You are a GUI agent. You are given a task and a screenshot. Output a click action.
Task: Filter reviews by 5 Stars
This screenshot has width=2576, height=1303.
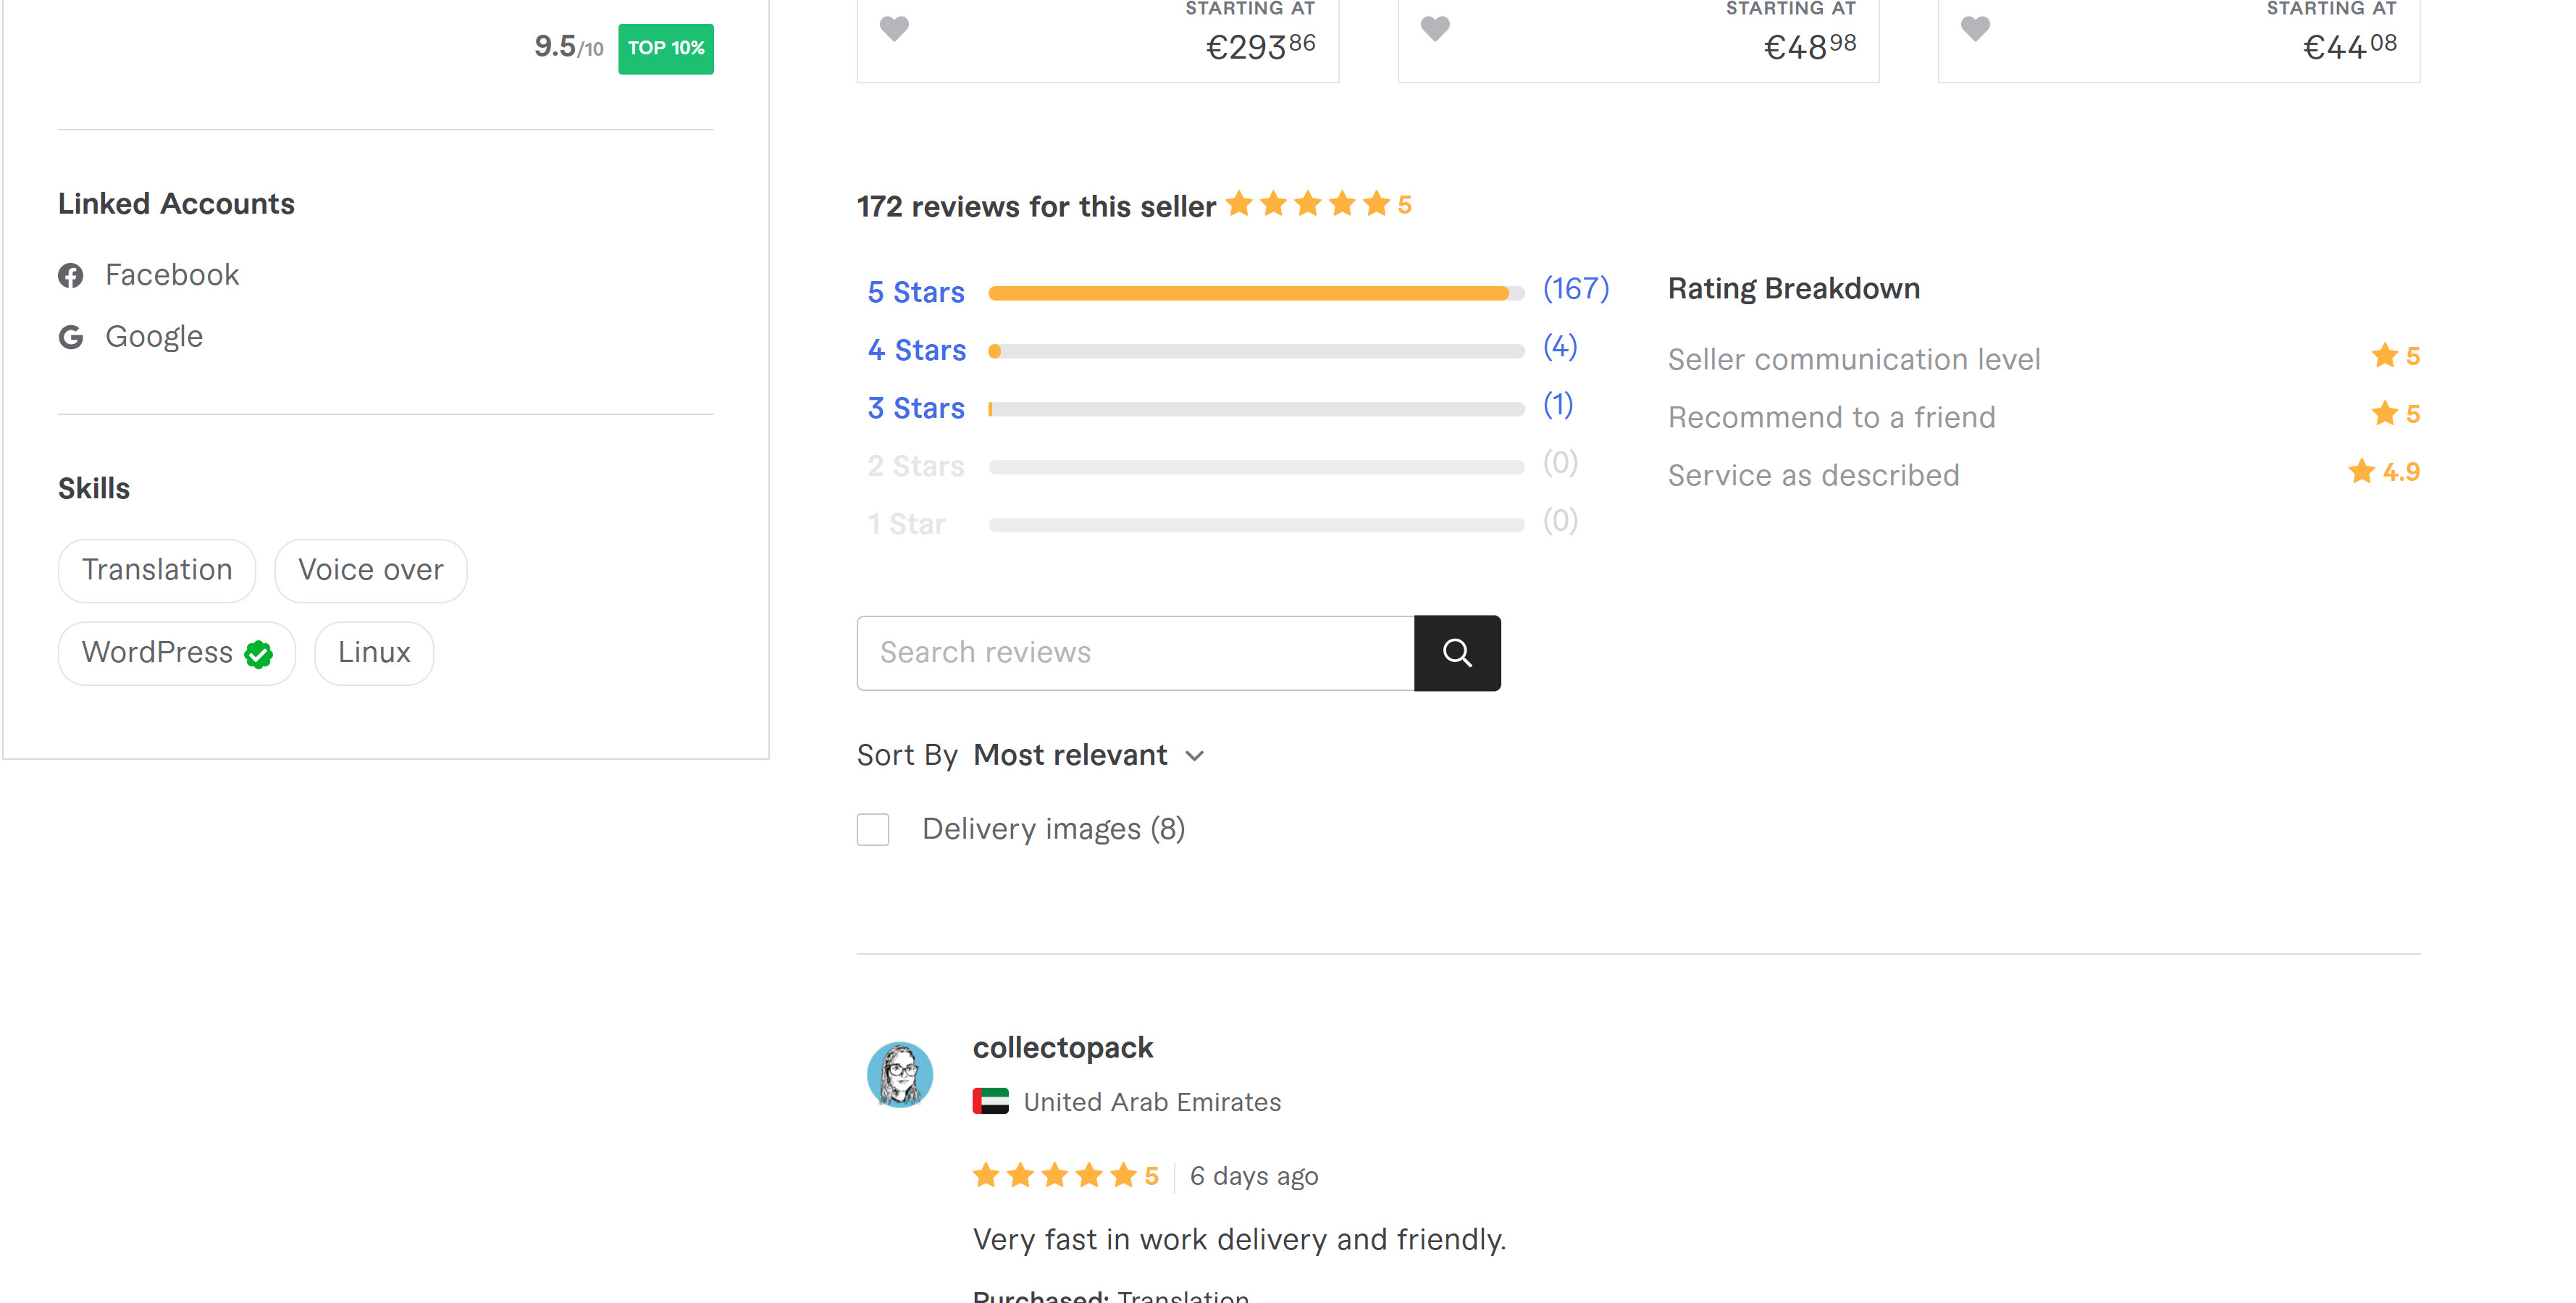916,292
